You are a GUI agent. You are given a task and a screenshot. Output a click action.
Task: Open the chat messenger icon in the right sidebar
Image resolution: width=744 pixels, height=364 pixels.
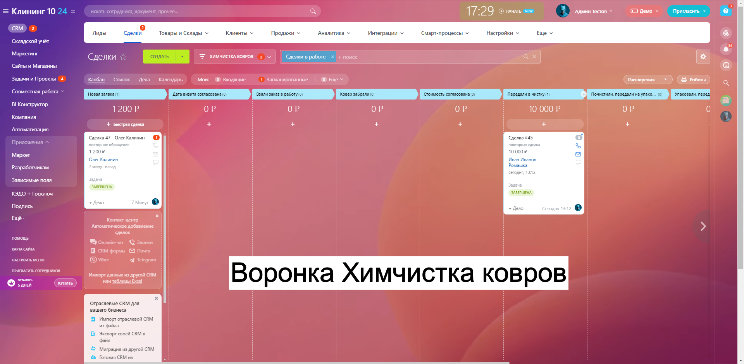click(726, 65)
